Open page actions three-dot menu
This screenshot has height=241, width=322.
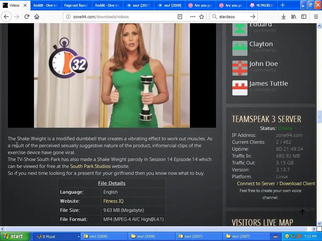pyautogui.click(x=193, y=17)
